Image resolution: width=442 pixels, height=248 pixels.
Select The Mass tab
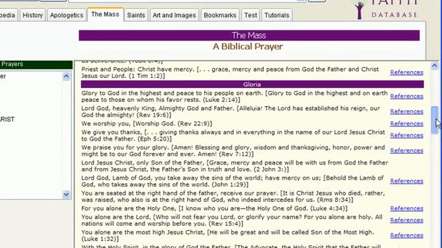[105, 14]
